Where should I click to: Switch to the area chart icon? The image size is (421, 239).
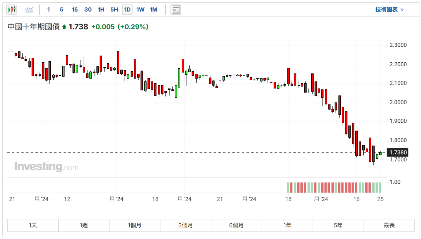30,10
